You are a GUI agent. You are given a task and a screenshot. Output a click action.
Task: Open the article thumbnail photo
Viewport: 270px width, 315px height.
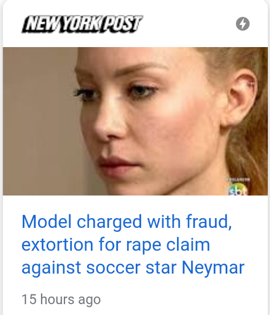(x=135, y=121)
